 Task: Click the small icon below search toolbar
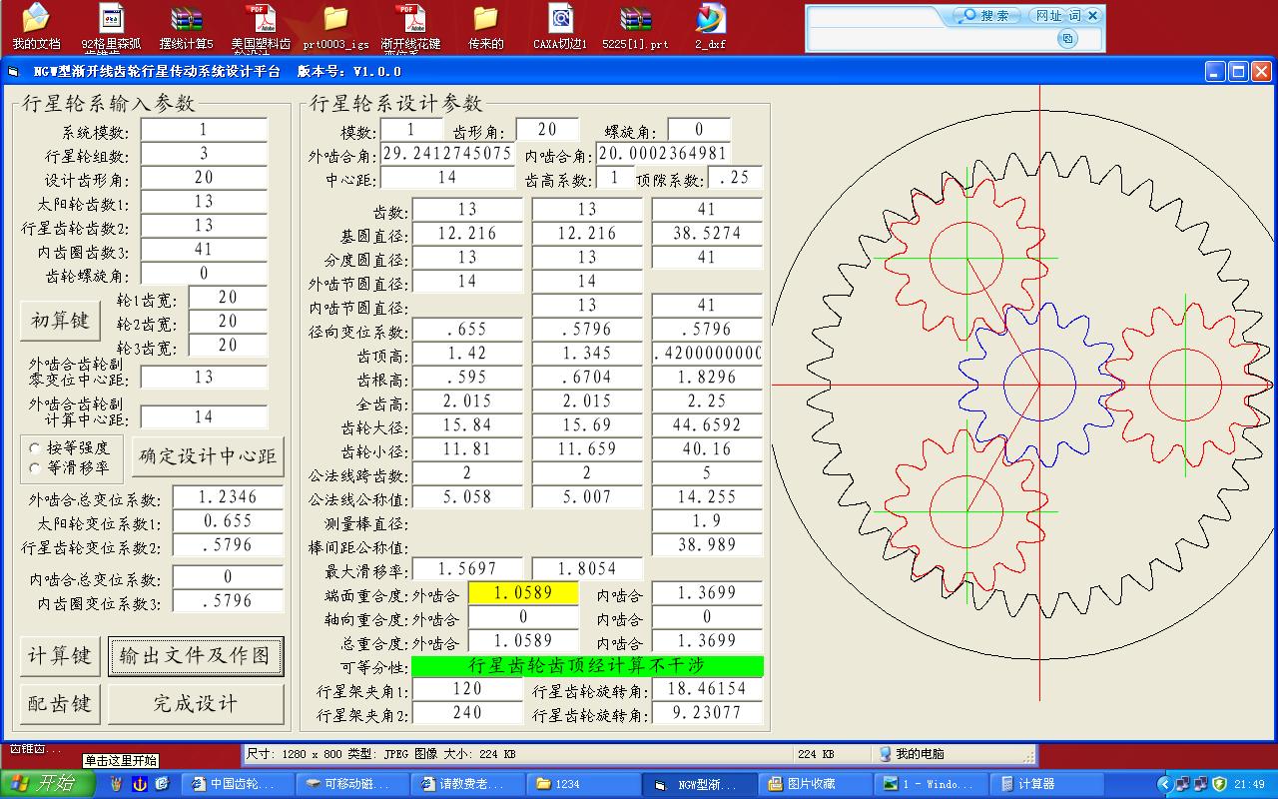pos(1067,38)
